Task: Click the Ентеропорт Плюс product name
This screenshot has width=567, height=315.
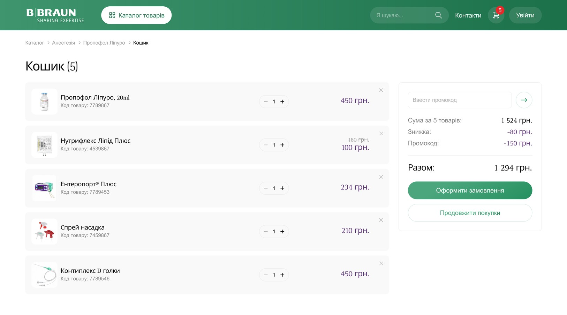Action: (89, 184)
